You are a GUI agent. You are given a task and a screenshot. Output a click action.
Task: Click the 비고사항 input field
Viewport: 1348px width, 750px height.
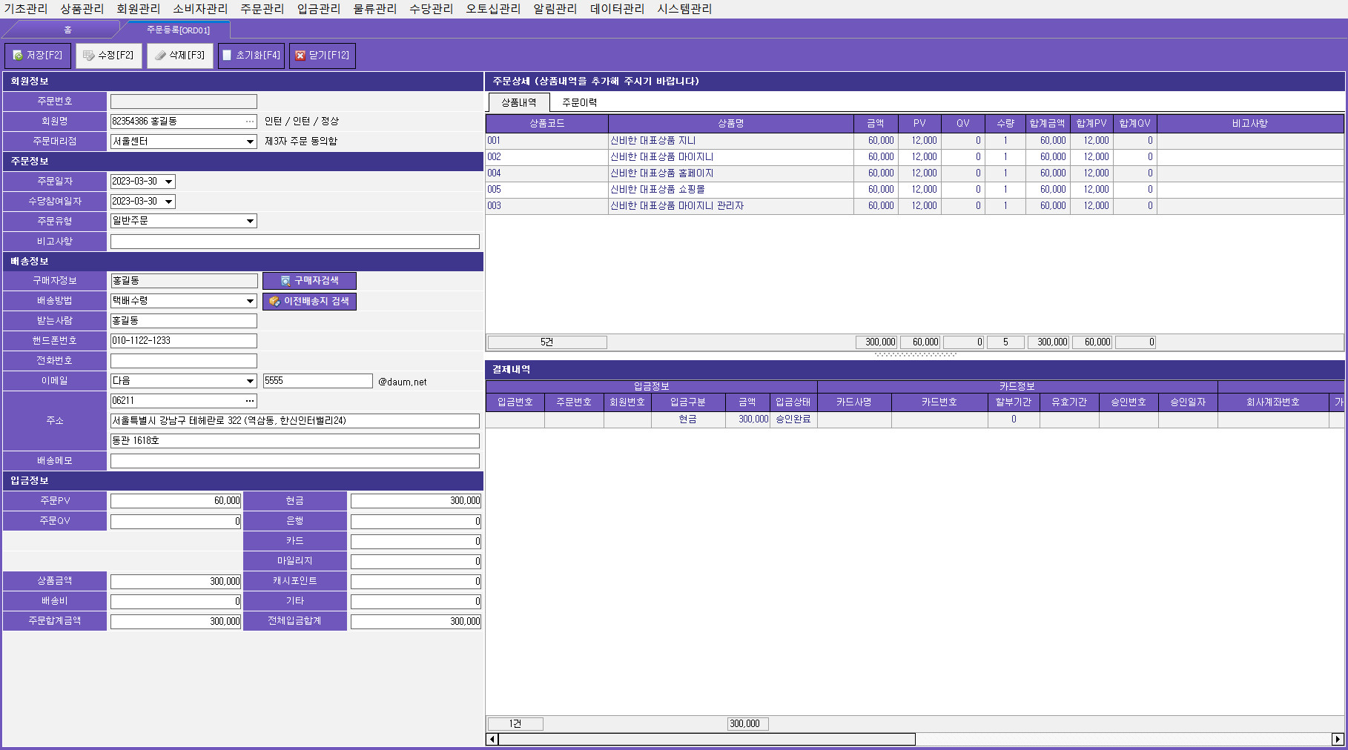pos(295,242)
